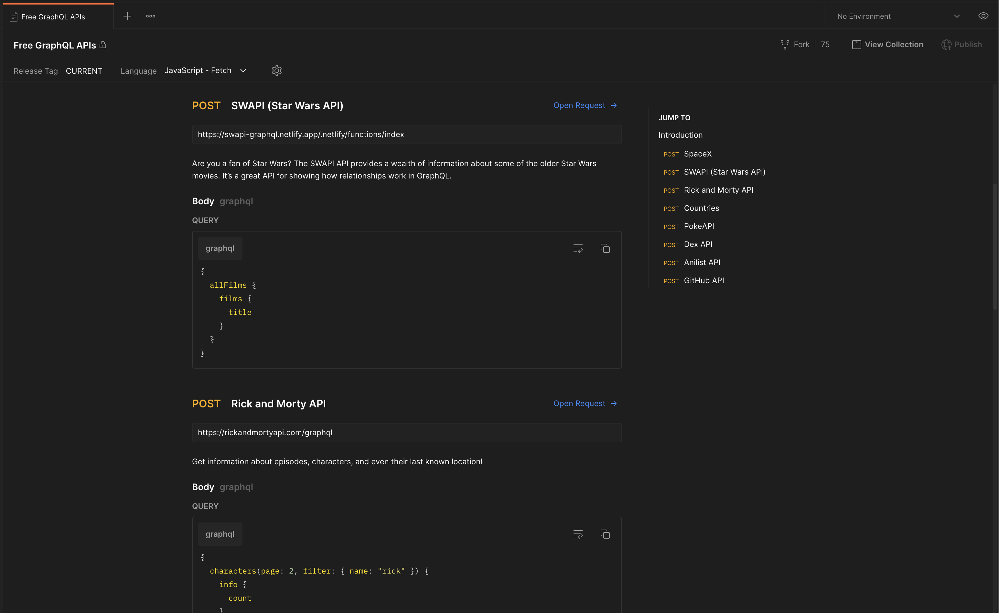Fork the collection using the fork icon

click(x=785, y=44)
